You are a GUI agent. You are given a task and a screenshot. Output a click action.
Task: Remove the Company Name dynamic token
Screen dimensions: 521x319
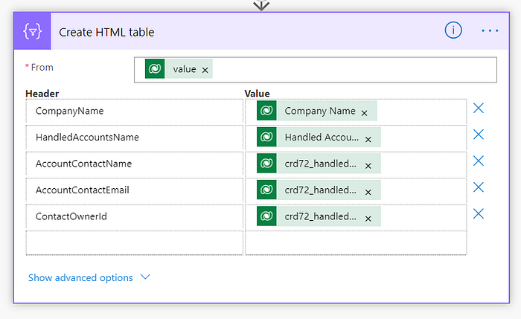[x=364, y=112]
